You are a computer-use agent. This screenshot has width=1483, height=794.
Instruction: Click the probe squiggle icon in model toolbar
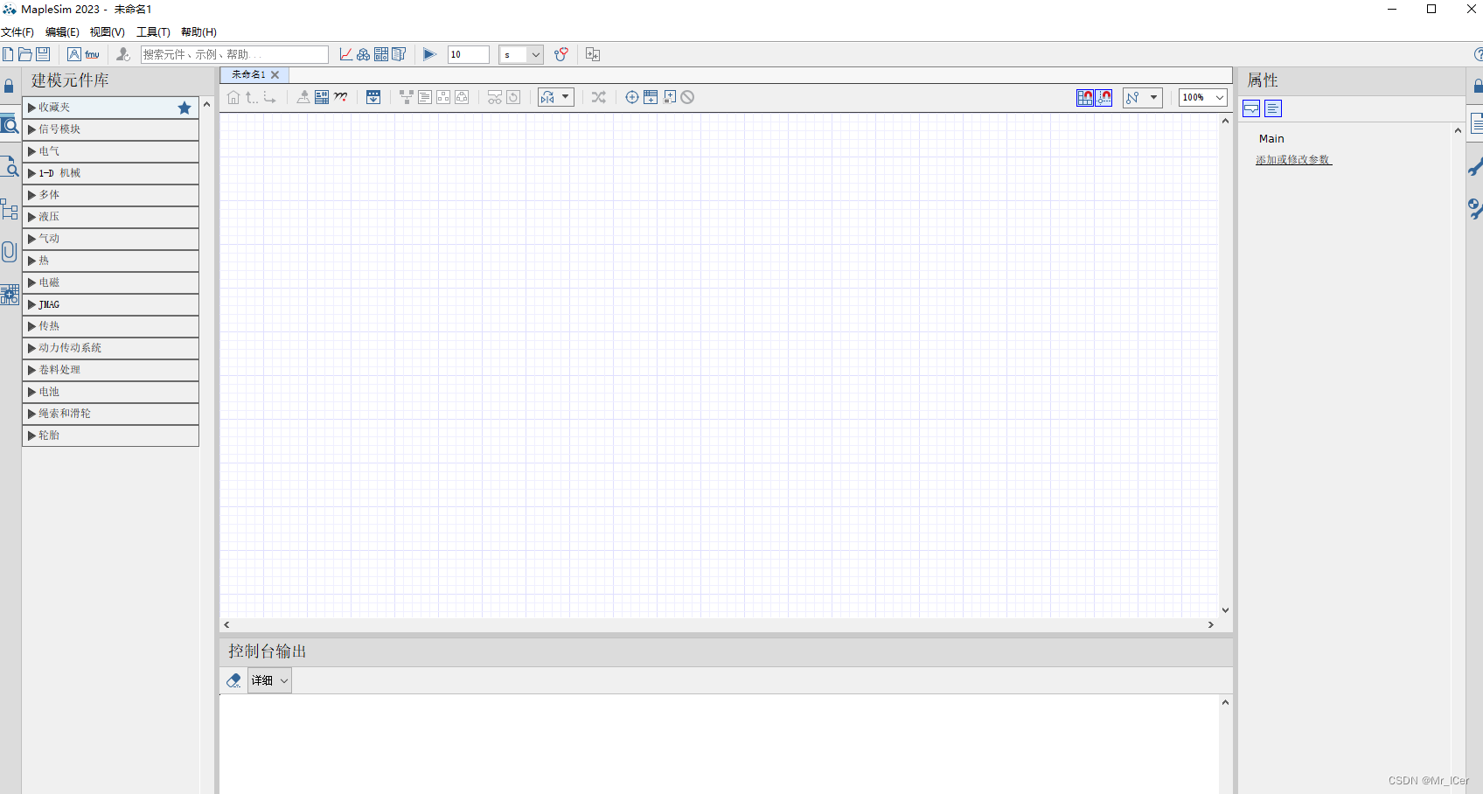point(340,97)
